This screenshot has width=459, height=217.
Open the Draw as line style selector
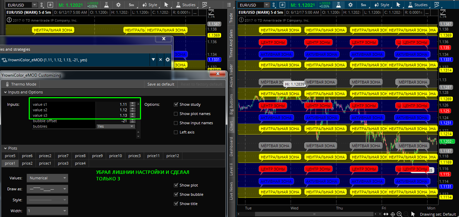47,189
